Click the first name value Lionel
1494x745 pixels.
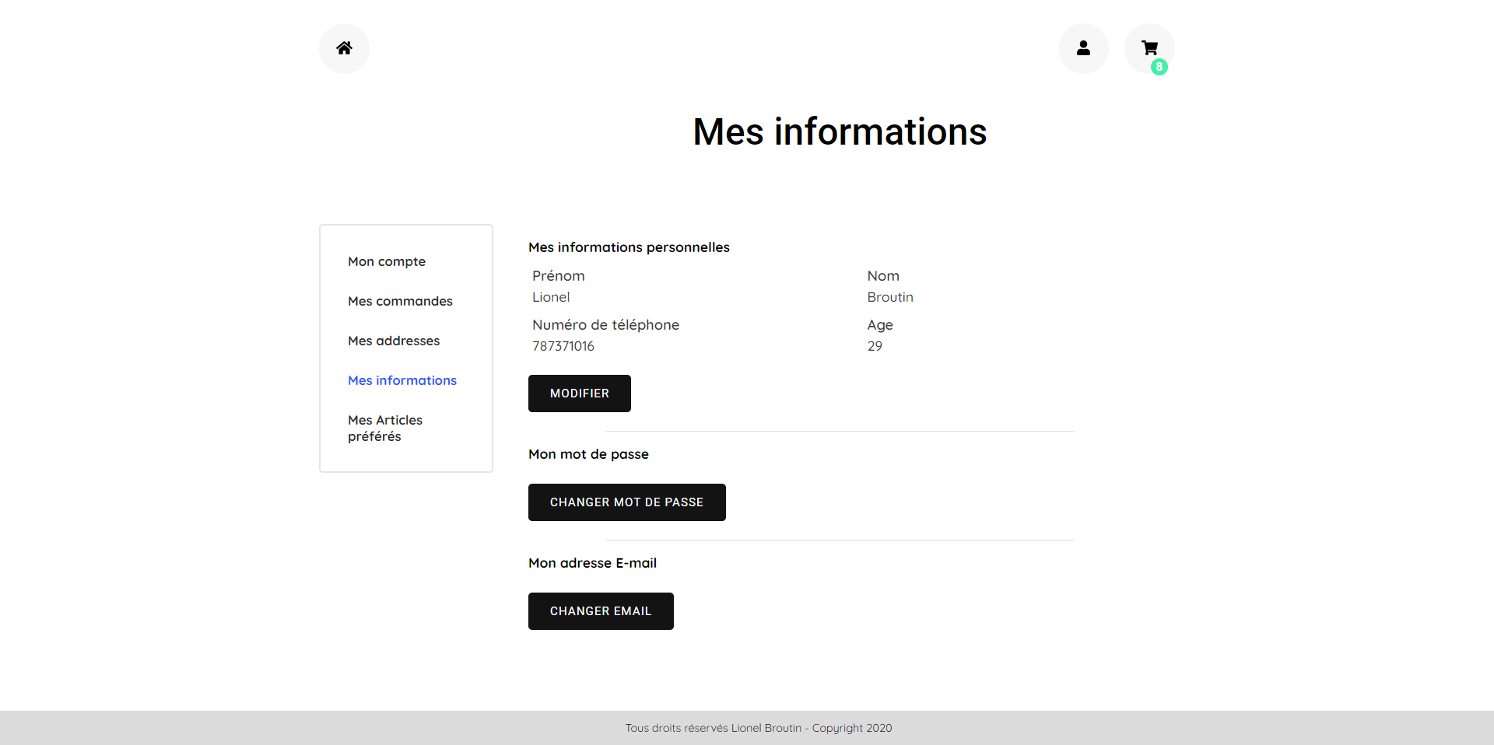pyautogui.click(x=551, y=297)
